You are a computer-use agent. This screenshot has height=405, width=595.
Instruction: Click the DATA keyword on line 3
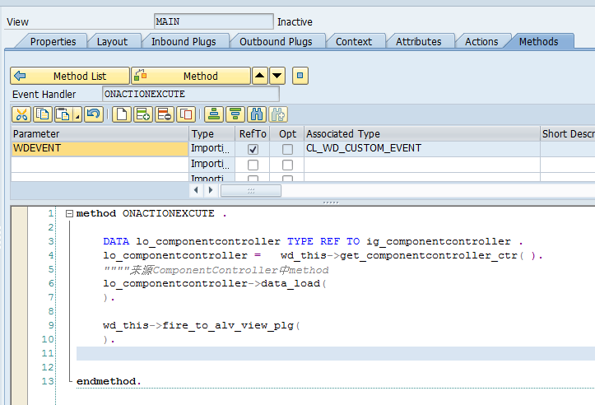116,241
